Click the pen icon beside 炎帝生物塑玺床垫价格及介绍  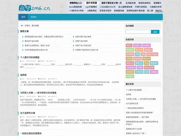point(23,50)
